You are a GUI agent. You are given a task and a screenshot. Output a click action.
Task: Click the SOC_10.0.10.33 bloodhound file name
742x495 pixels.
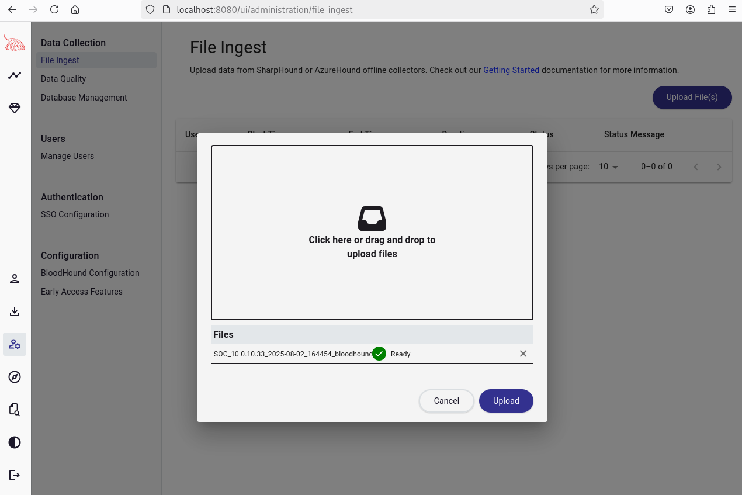coord(293,354)
